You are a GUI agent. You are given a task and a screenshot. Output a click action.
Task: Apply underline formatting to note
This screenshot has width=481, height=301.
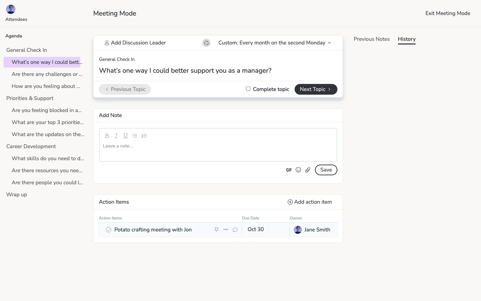[x=126, y=136]
